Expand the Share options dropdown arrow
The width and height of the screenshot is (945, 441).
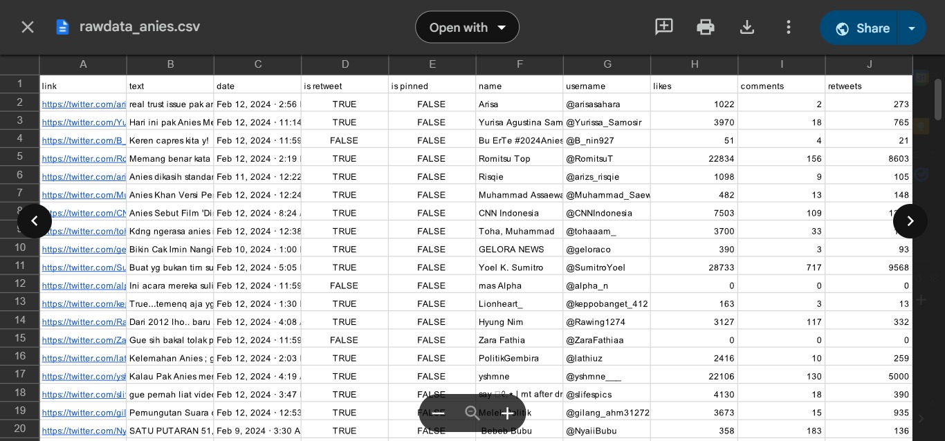pos(912,28)
